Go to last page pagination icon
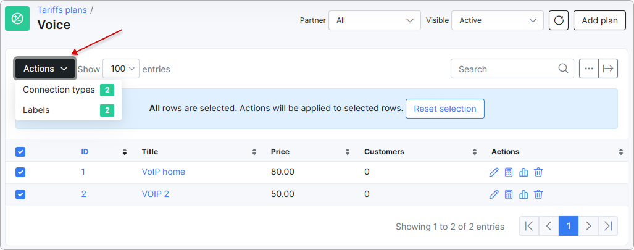634x250 pixels. (608, 226)
